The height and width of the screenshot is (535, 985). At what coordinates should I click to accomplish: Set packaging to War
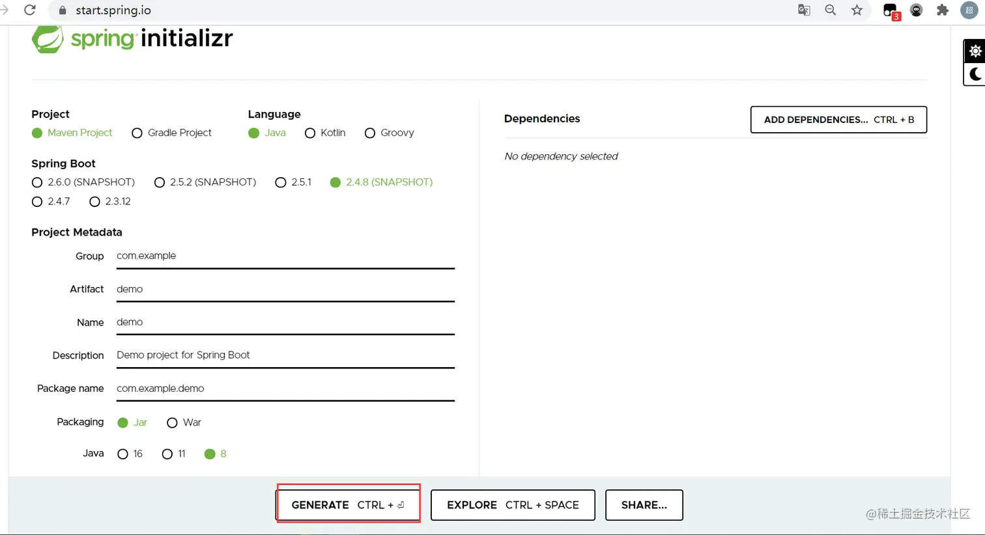[184, 422]
